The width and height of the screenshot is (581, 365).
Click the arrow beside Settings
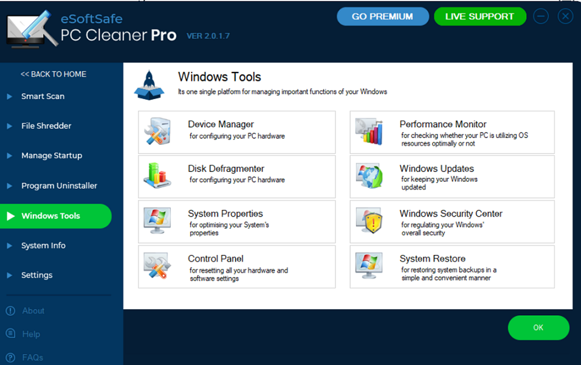[10, 275]
